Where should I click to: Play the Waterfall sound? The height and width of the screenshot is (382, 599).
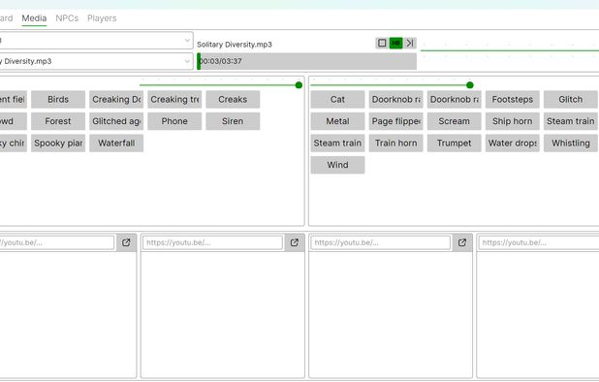[x=116, y=143]
